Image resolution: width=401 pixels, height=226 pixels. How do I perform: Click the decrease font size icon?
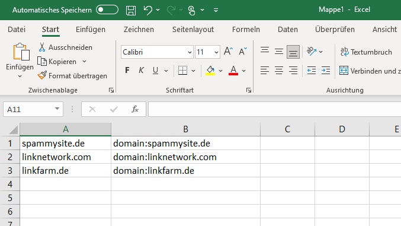tap(242, 52)
